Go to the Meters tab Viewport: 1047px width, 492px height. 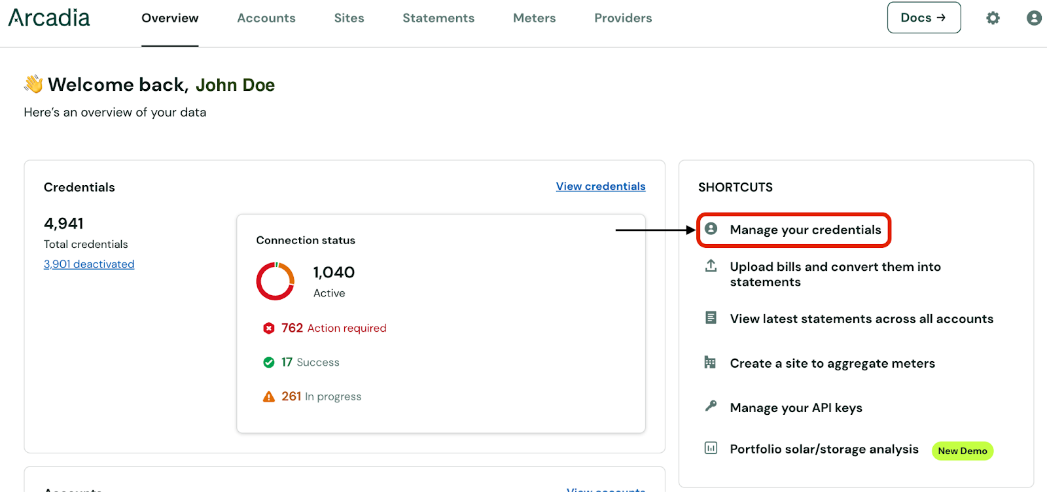click(534, 18)
